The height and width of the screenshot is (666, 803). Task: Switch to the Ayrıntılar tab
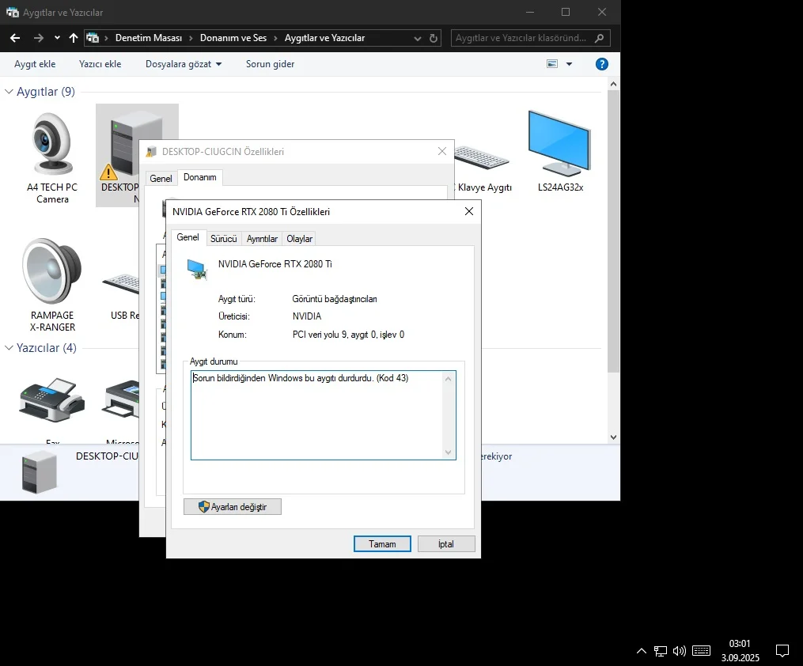click(x=262, y=239)
